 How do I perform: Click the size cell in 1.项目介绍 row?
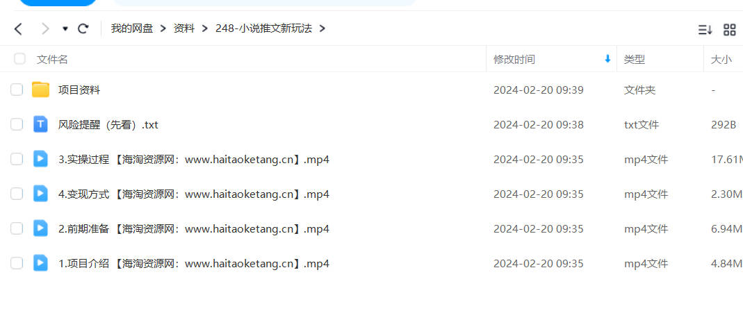[727, 264]
